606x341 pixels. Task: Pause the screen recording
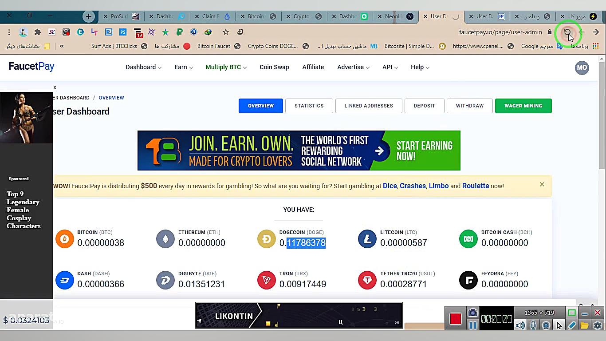(x=473, y=325)
